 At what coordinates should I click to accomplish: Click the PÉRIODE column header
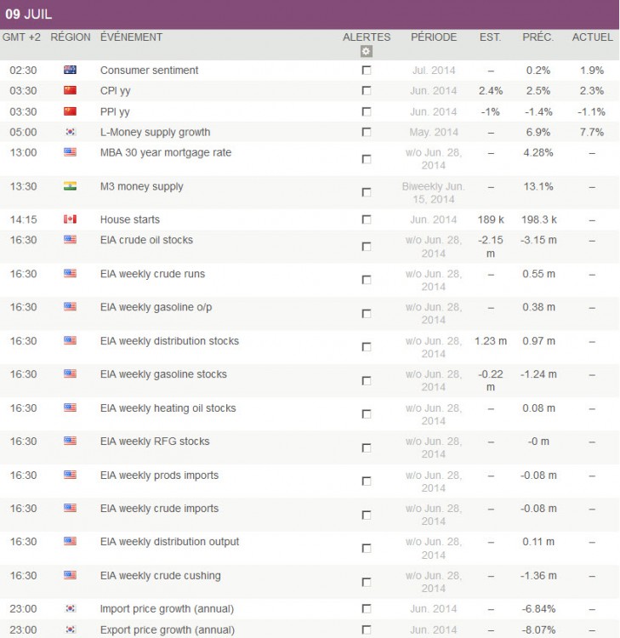coord(434,37)
